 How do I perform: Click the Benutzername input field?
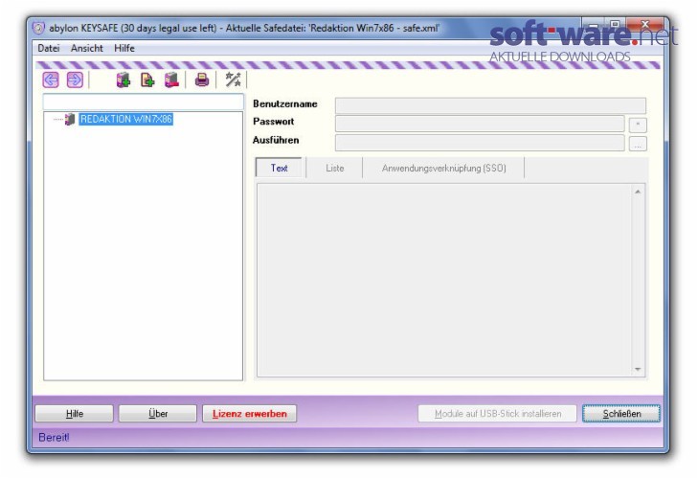coord(490,105)
